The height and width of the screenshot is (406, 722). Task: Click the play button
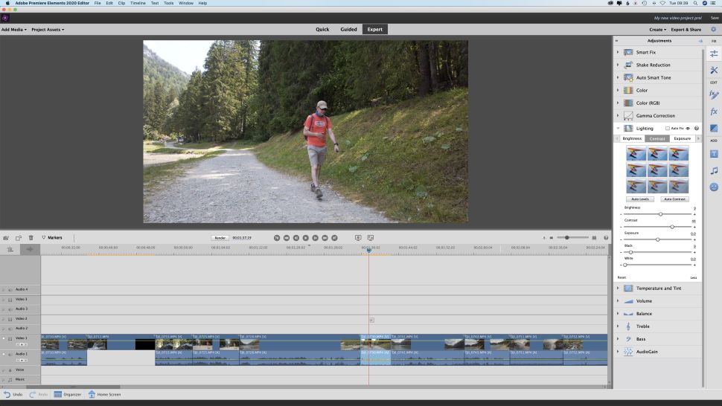305,238
